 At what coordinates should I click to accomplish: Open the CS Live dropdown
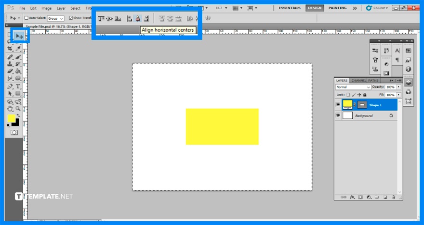coord(377,8)
